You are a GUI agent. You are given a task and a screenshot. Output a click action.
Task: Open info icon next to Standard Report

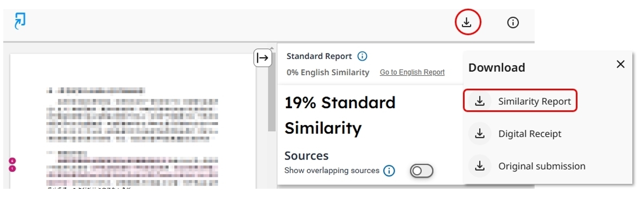pos(362,56)
